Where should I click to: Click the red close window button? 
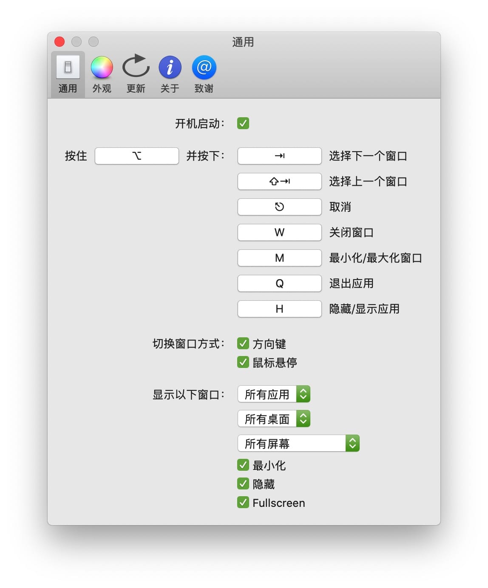(60, 42)
